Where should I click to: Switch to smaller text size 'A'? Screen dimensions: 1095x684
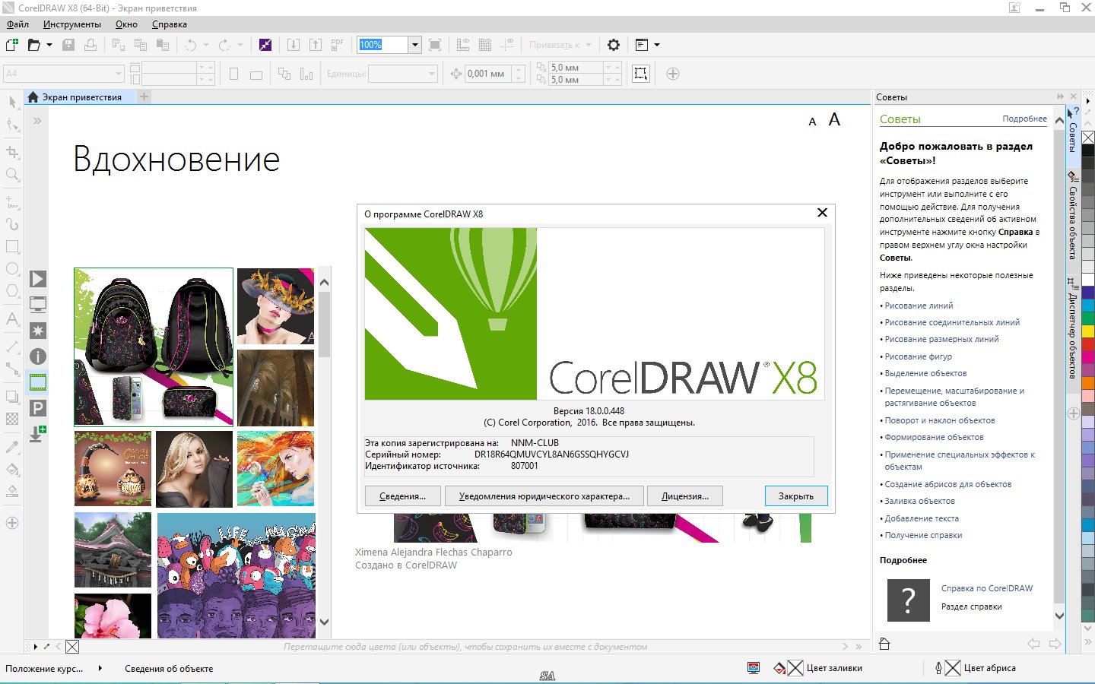tap(812, 122)
